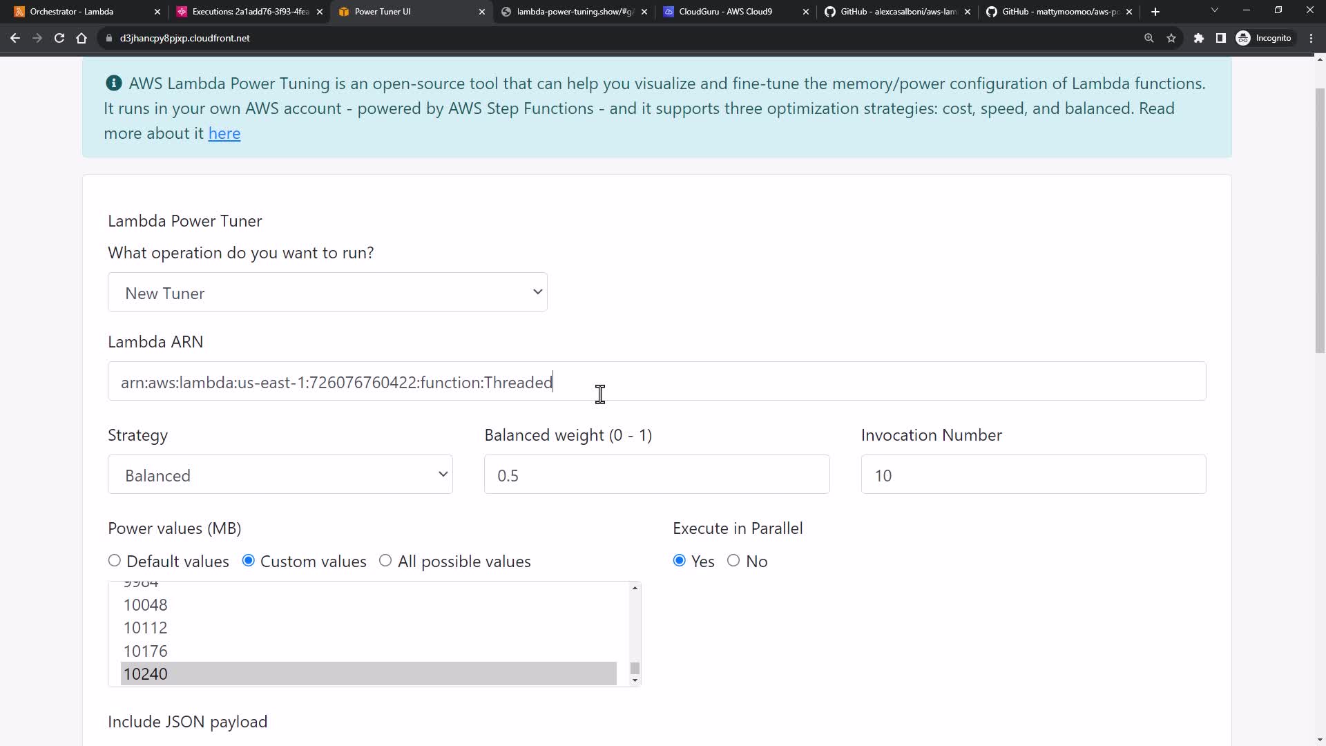This screenshot has width=1326, height=746.
Task: Open new tab with plus icon
Action: 1155,12
